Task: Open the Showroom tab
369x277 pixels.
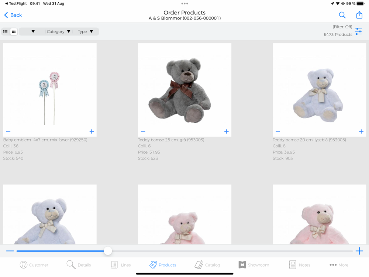Action: tap(254, 265)
